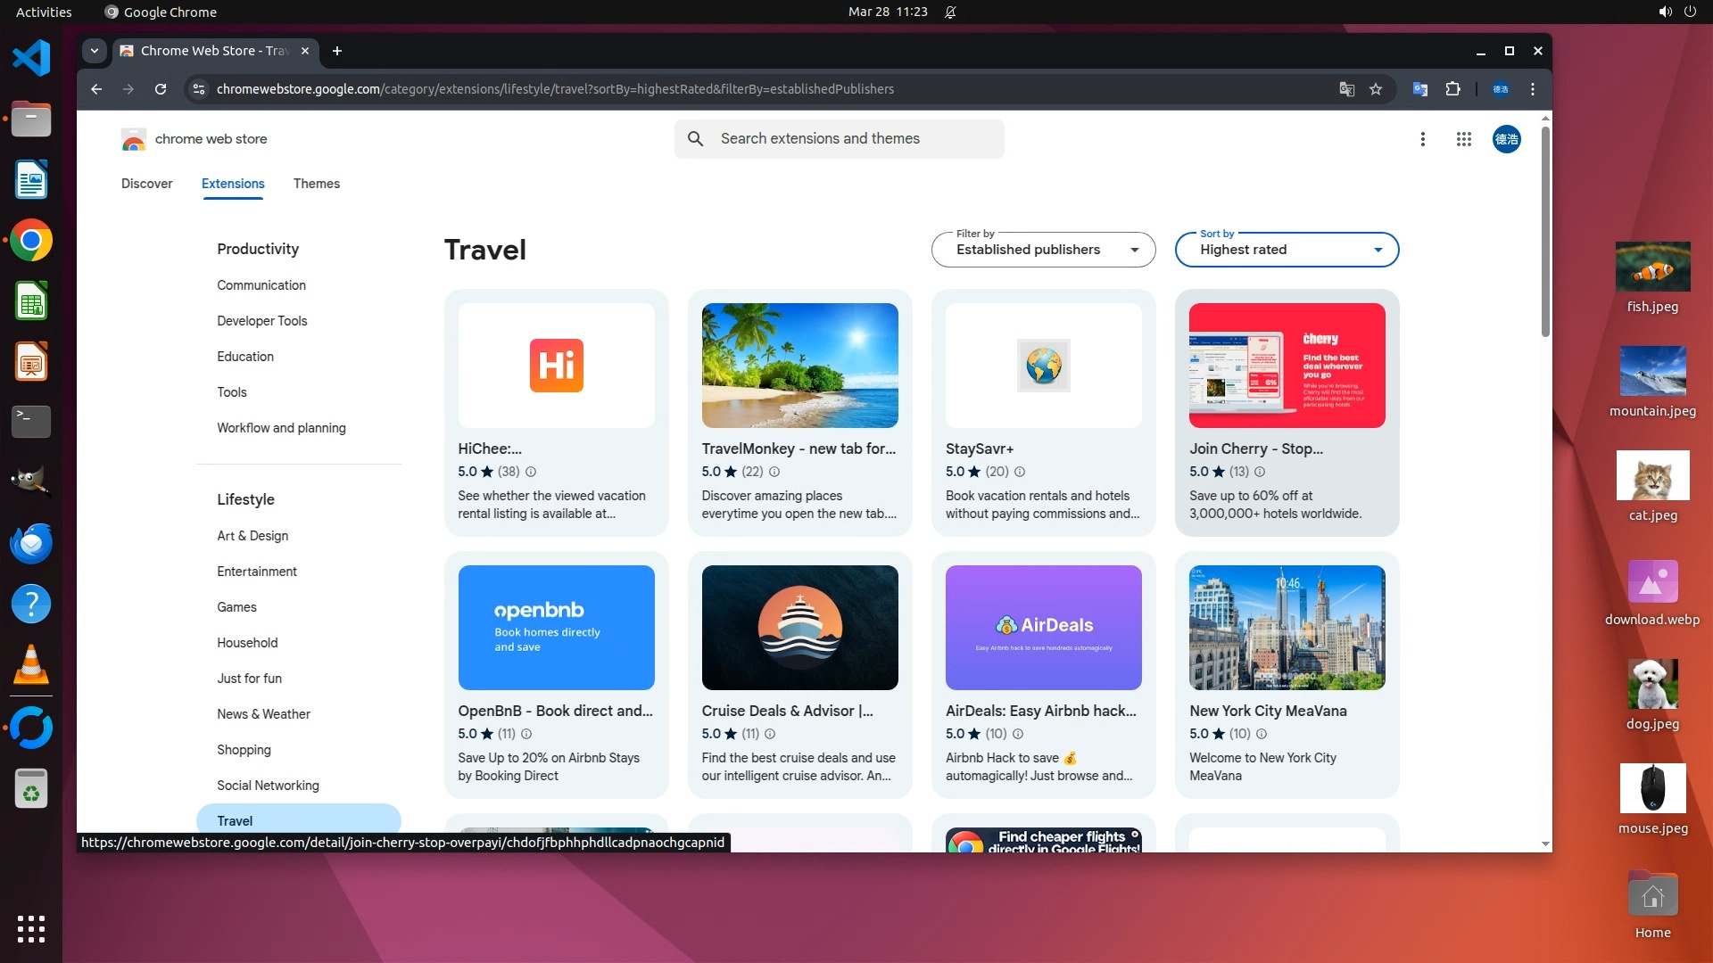Click the translate page icon in the address bar

pyautogui.click(x=1346, y=89)
